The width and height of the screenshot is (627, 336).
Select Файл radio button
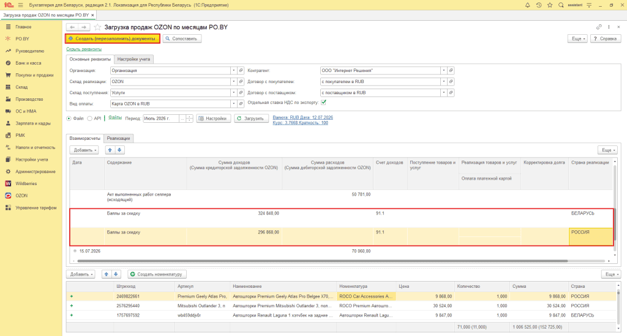[x=69, y=119]
